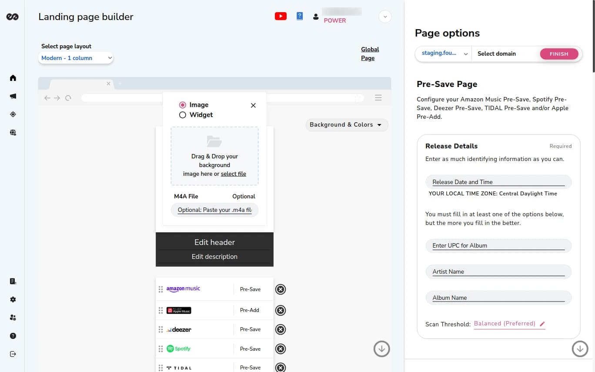Viewport: 595px width, 372px height.
Task: Click Apple Music Pre-Add button
Action: pyautogui.click(x=250, y=310)
